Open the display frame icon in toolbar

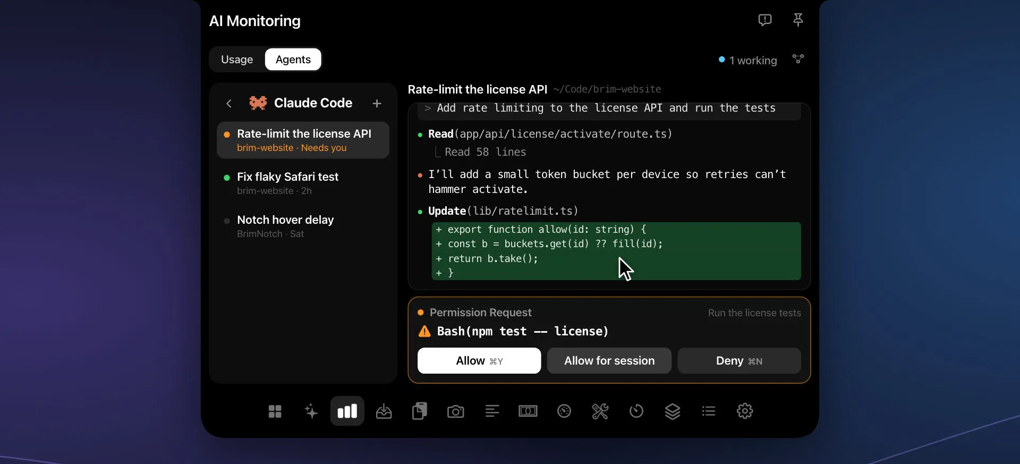(x=528, y=411)
